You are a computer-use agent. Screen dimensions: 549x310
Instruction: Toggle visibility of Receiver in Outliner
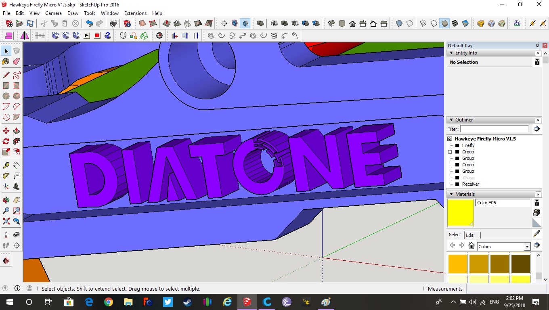coord(457,184)
